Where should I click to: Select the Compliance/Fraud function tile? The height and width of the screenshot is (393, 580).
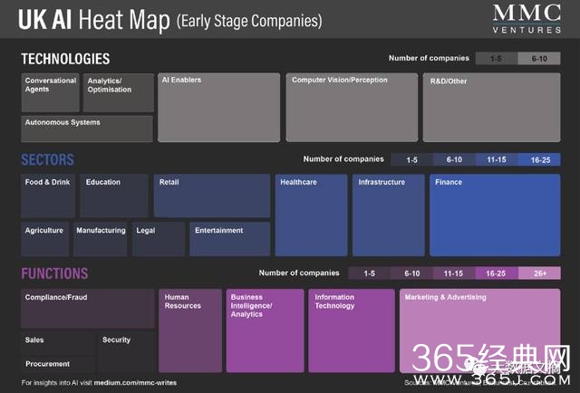coord(87,308)
